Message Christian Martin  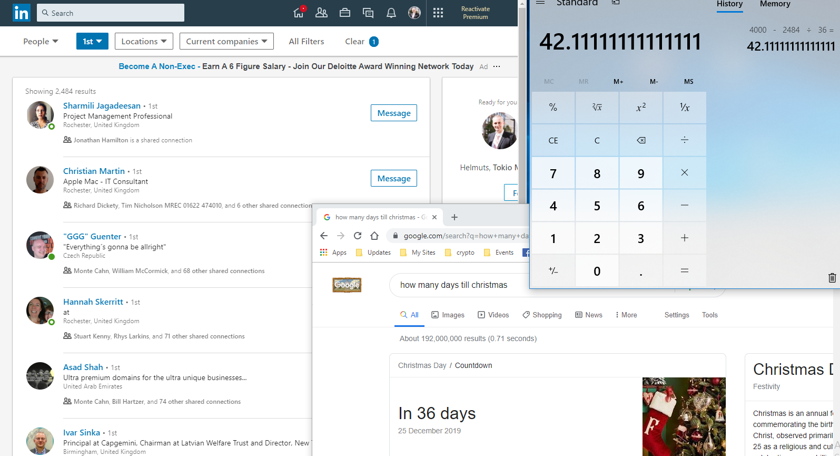point(394,178)
